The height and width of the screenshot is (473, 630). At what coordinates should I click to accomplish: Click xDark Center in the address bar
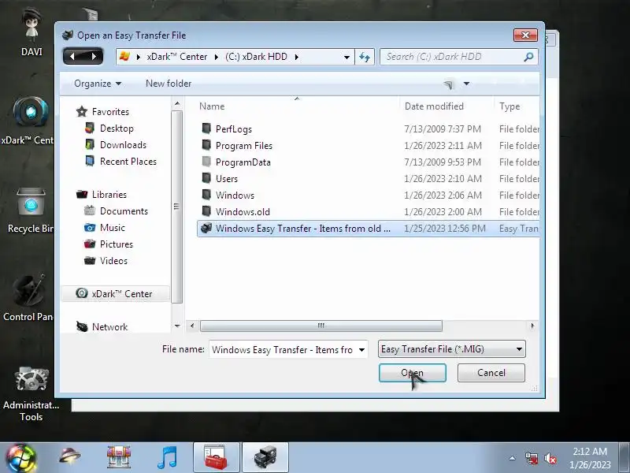[x=176, y=57]
